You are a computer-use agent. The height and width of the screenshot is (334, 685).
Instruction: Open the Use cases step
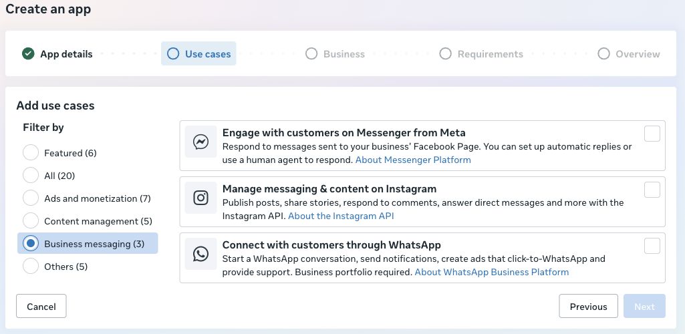198,53
